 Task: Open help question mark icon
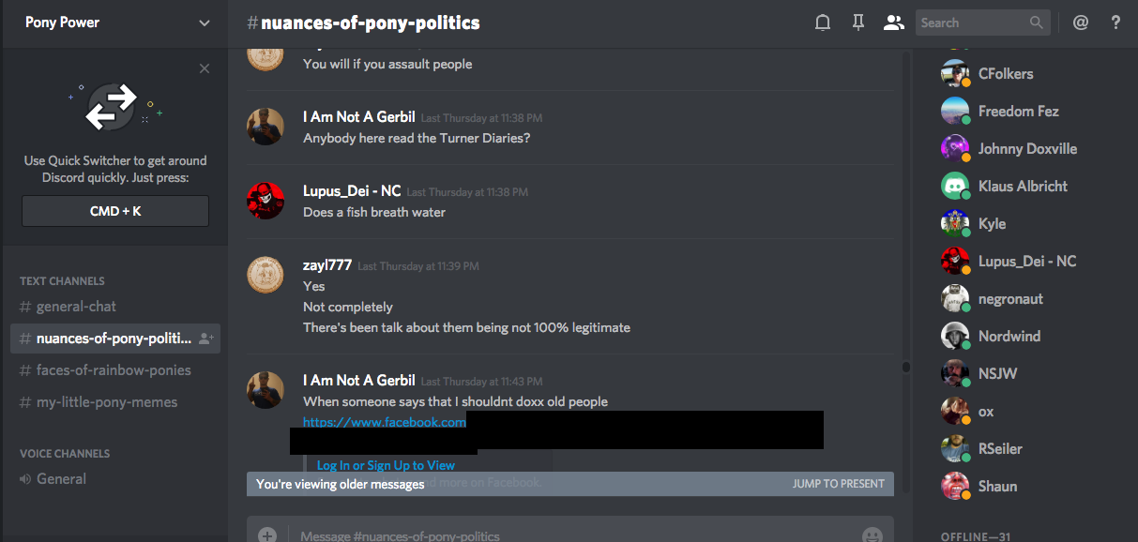[1115, 23]
